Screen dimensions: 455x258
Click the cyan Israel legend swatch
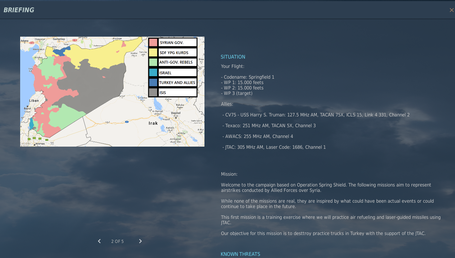[153, 73]
